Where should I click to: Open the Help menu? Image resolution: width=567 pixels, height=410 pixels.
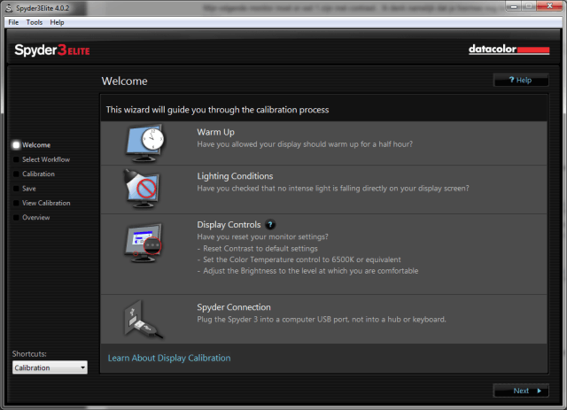click(57, 22)
